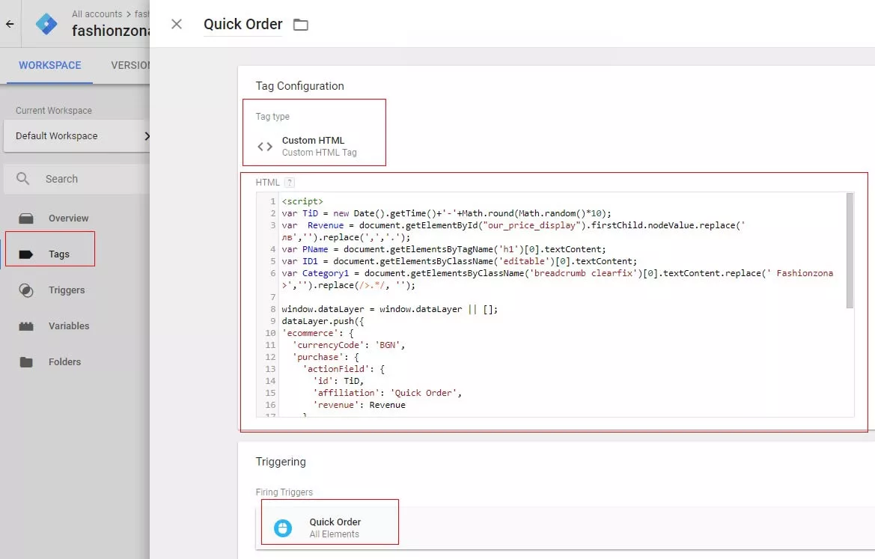The image size is (875, 559).
Task: Click the 'revenue': Revenue line
Action: coord(359,405)
